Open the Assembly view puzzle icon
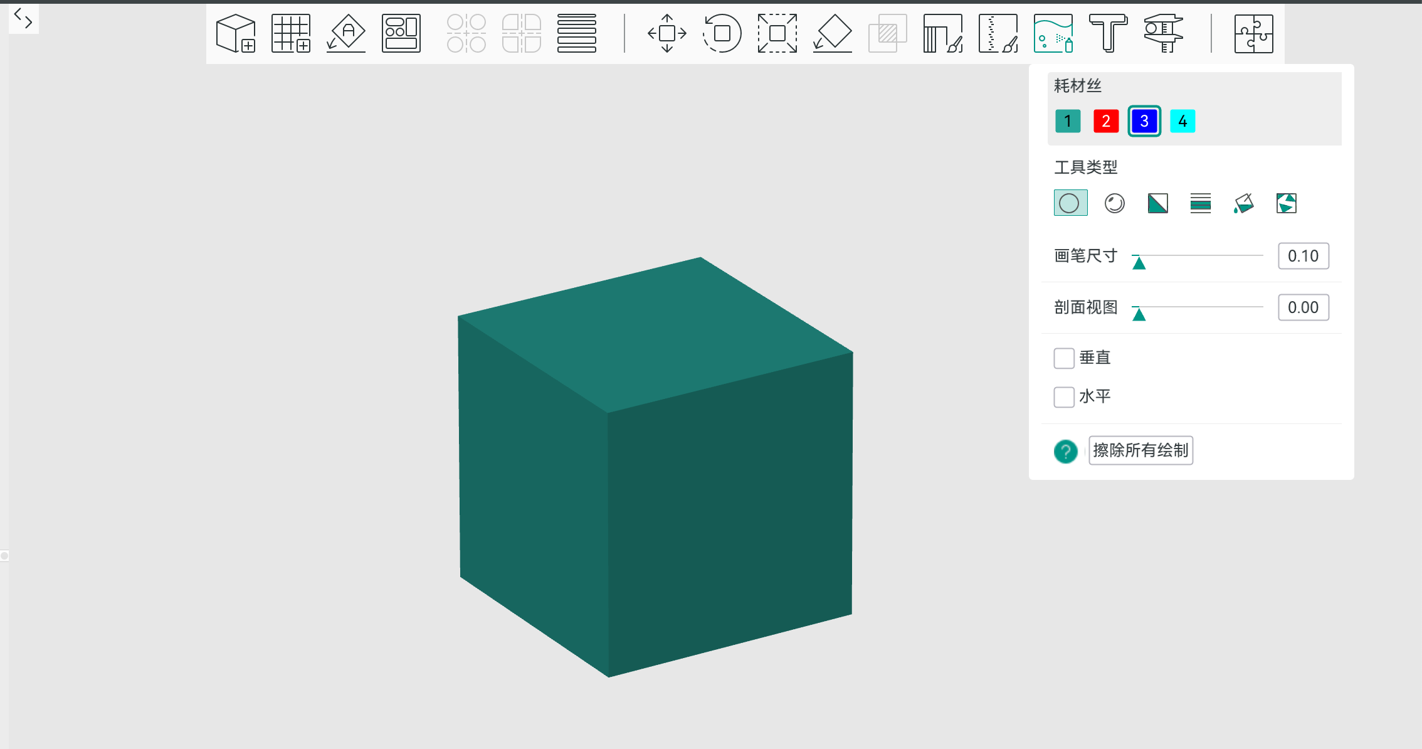 click(x=1254, y=33)
